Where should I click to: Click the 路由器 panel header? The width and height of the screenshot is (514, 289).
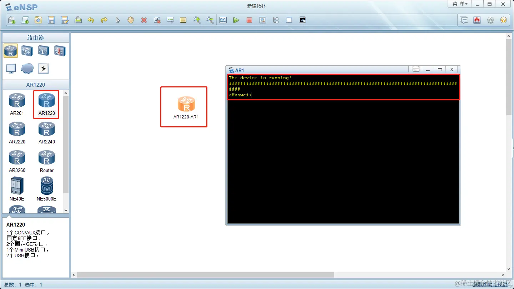coord(36,37)
